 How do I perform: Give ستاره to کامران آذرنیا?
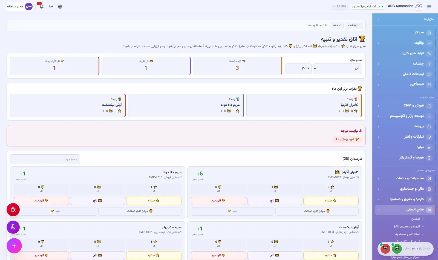pyautogui.click(x=331, y=201)
